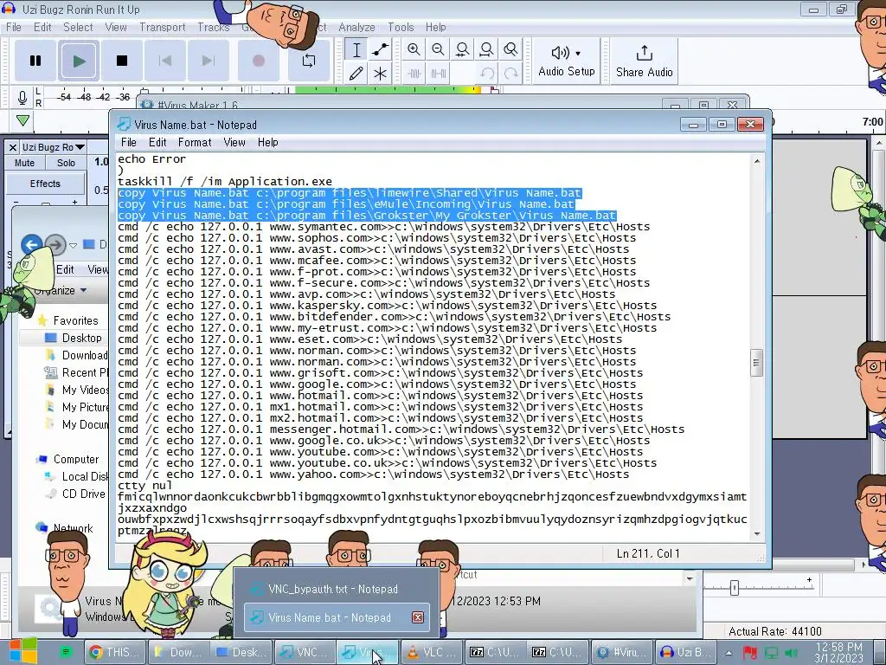Select Downloads in Explorer sidebar
This screenshot has height=665, width=886.
(77, 355)
